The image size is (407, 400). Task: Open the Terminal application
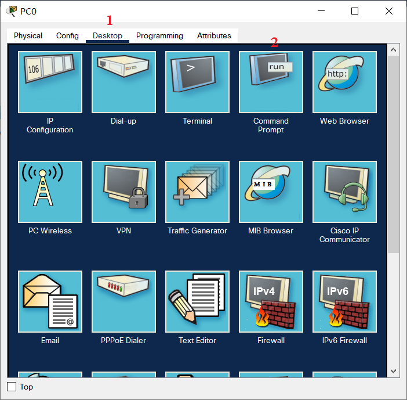[x=197, y=82]
